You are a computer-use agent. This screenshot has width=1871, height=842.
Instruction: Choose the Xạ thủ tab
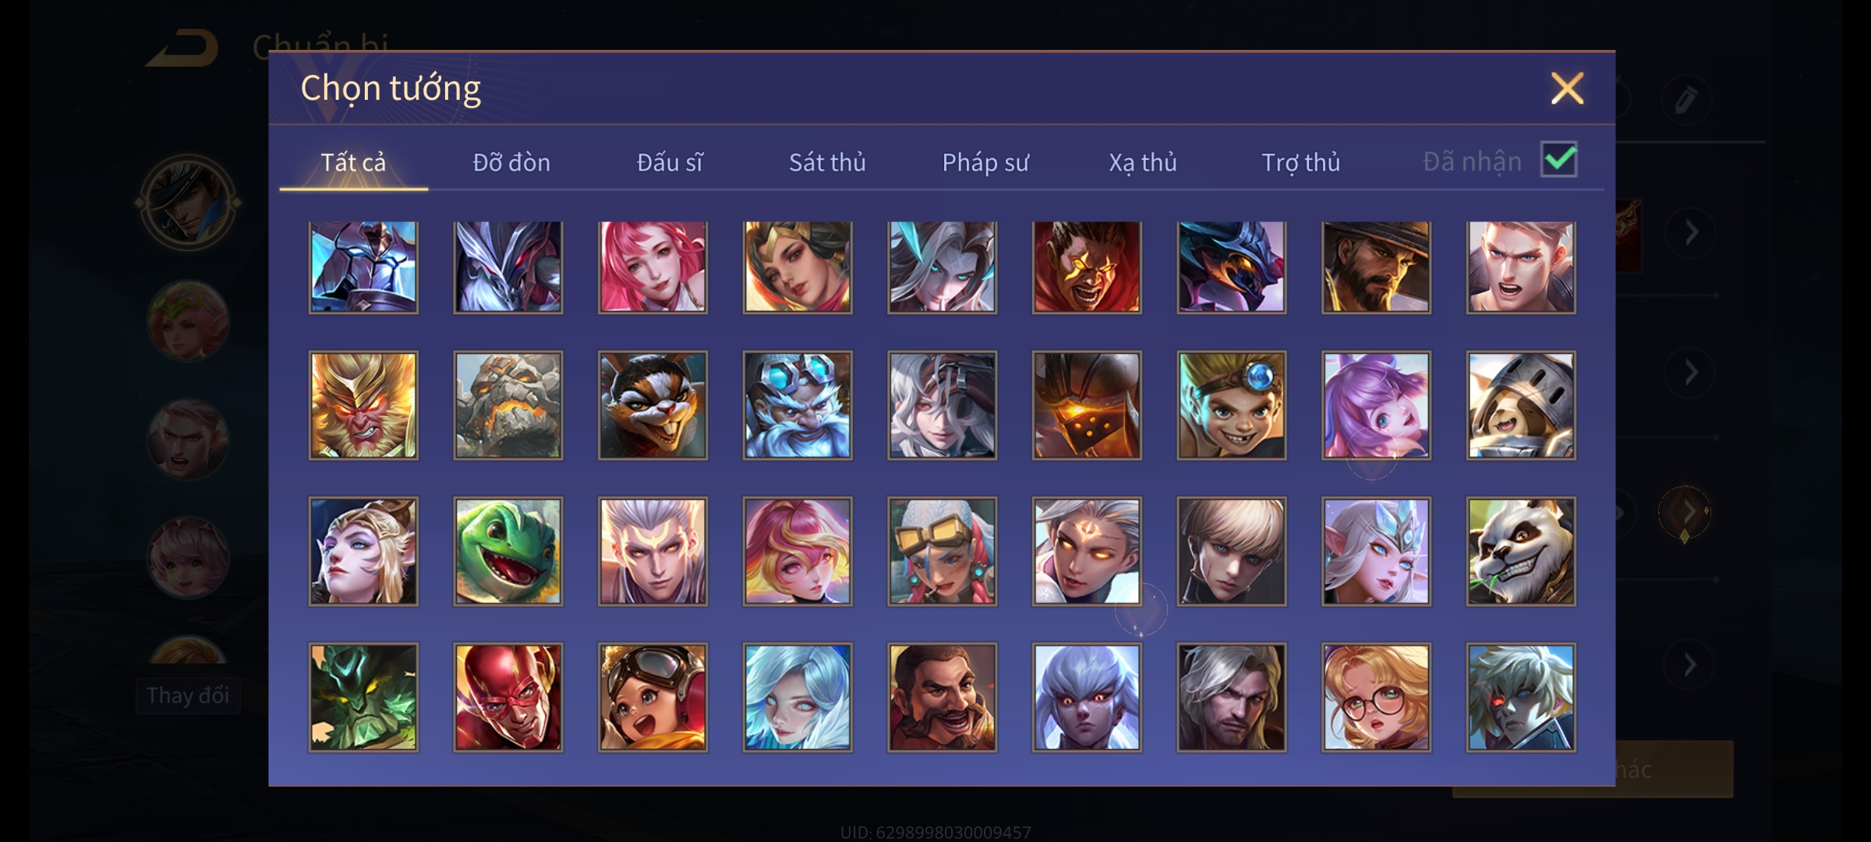coord(1143,162)
